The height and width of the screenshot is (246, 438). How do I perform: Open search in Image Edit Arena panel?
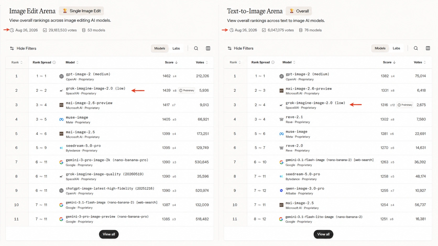click(x=196, y=48)
